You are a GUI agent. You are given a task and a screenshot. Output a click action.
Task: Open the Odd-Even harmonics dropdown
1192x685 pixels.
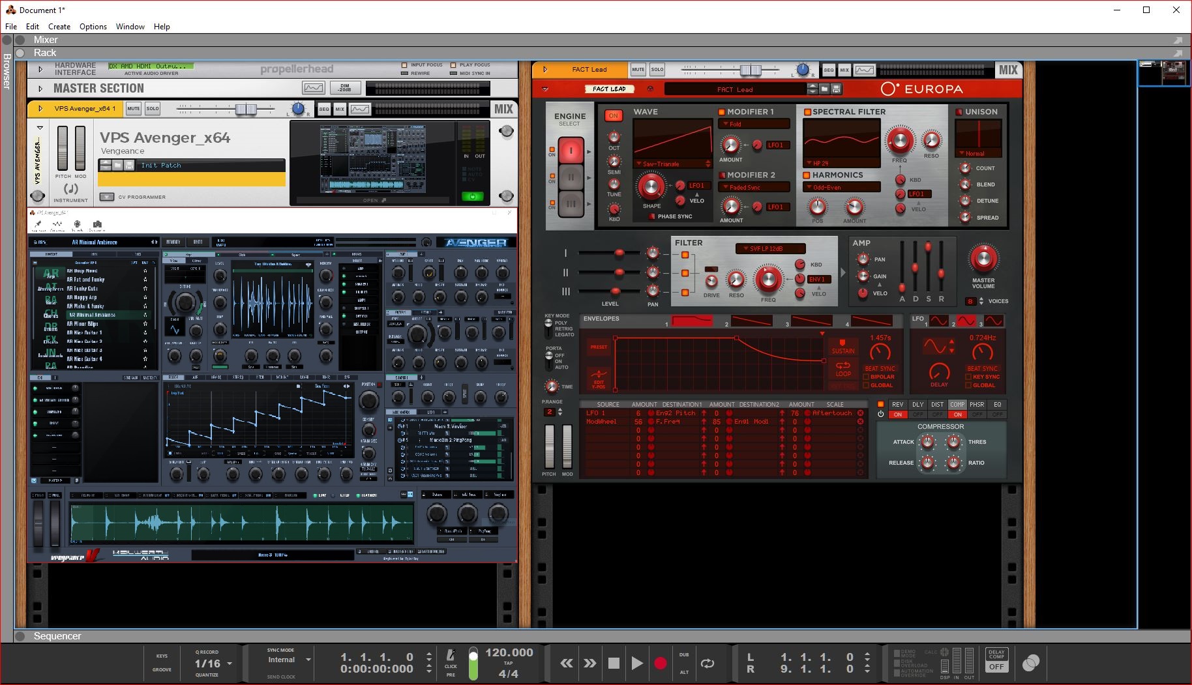842,187
